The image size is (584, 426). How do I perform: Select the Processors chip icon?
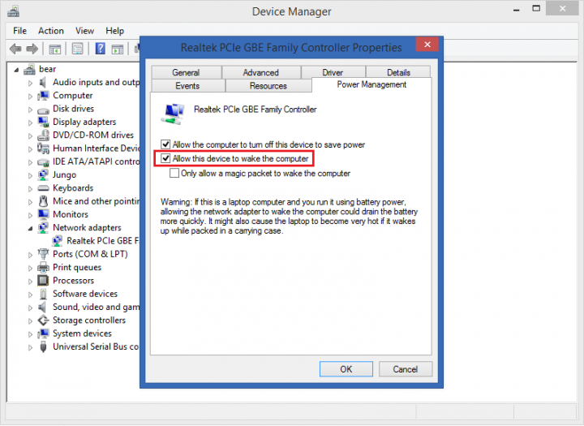[x=43, y=280]
